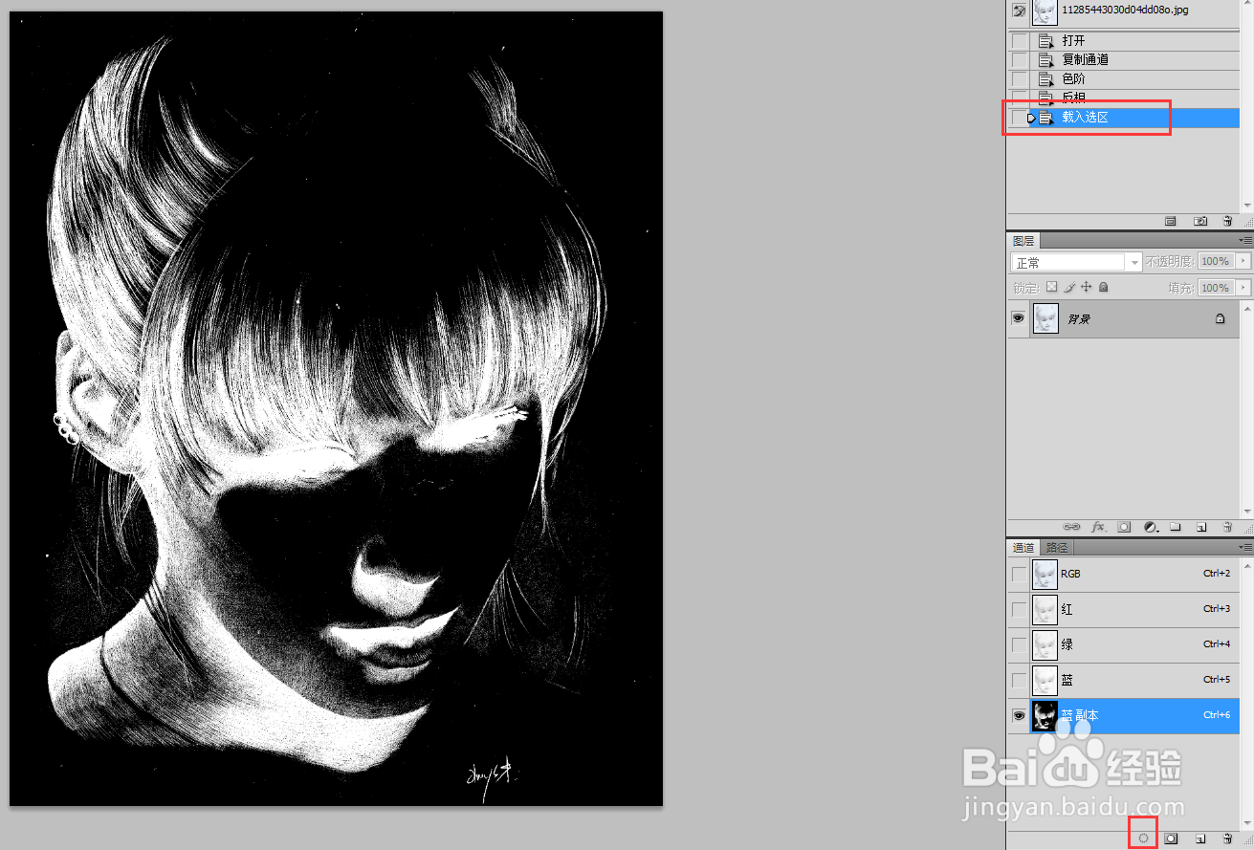
Task: Toggle history brush source for 打开 state
Action: coord(1020,41)
